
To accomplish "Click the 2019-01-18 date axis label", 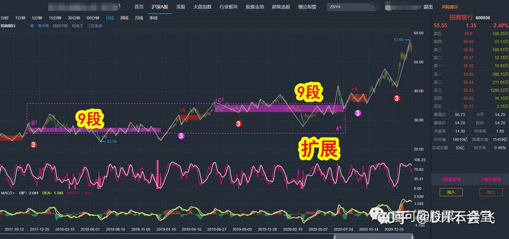I will 167,229.
